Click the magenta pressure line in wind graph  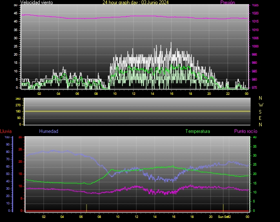point(135,16)
